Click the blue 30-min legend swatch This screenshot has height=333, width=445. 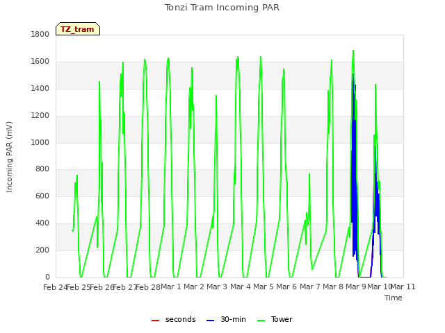coord(210,321)
